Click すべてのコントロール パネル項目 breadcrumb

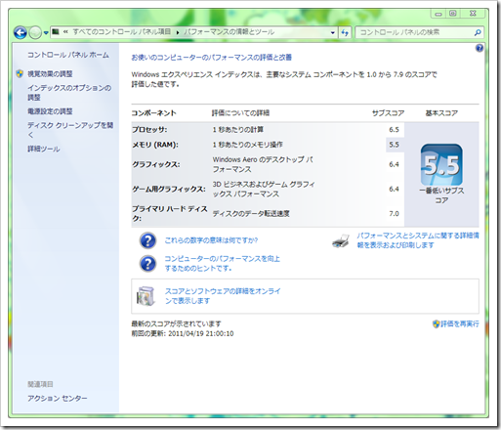pos(121,32)
